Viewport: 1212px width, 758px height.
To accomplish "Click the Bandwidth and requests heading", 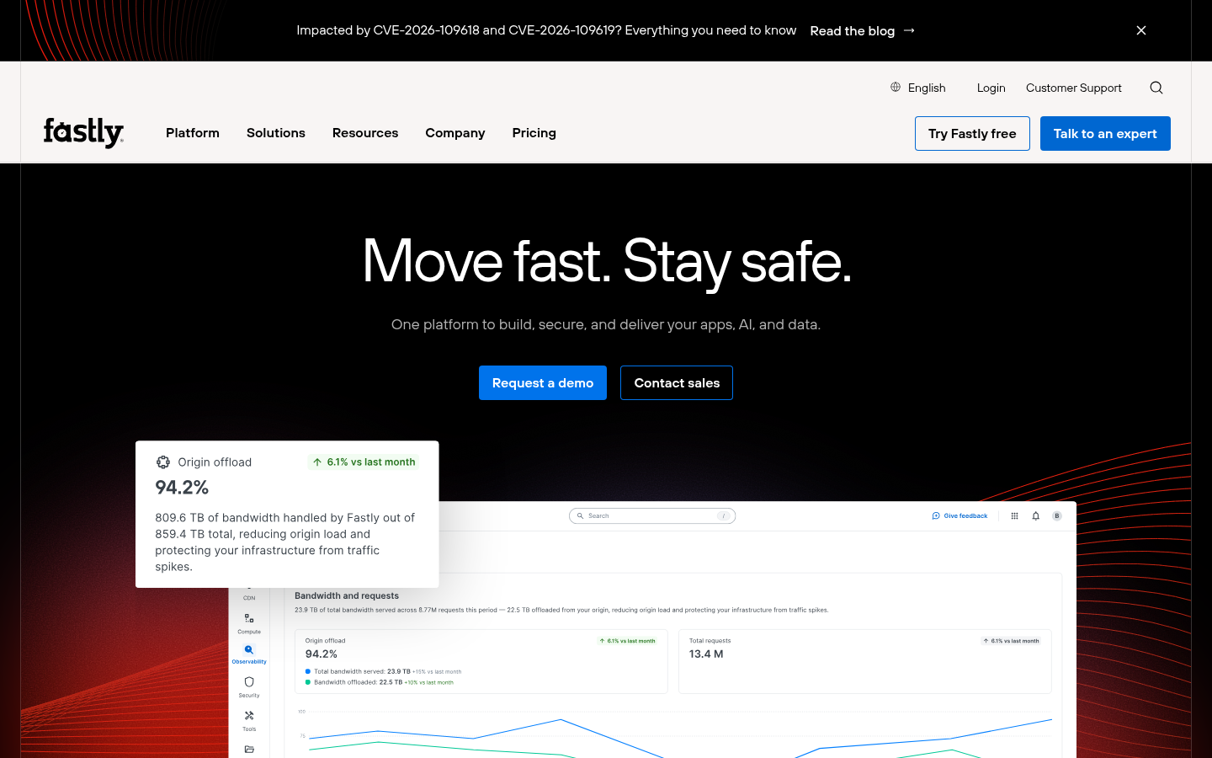I will (347, 595).
